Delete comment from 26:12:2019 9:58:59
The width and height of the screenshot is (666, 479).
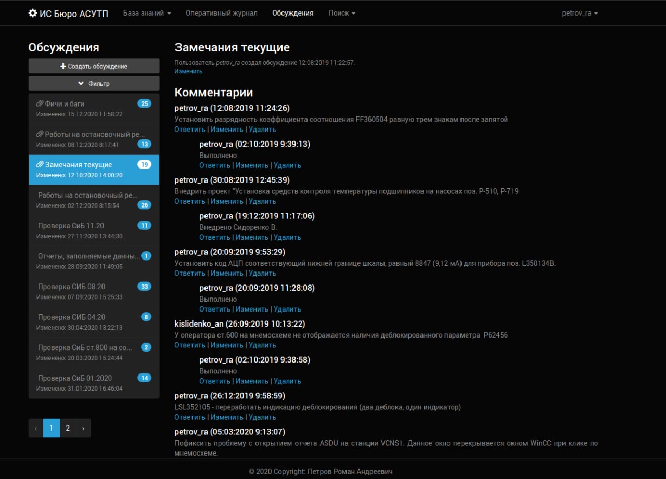pyautogui.click(x=262, y=417)
